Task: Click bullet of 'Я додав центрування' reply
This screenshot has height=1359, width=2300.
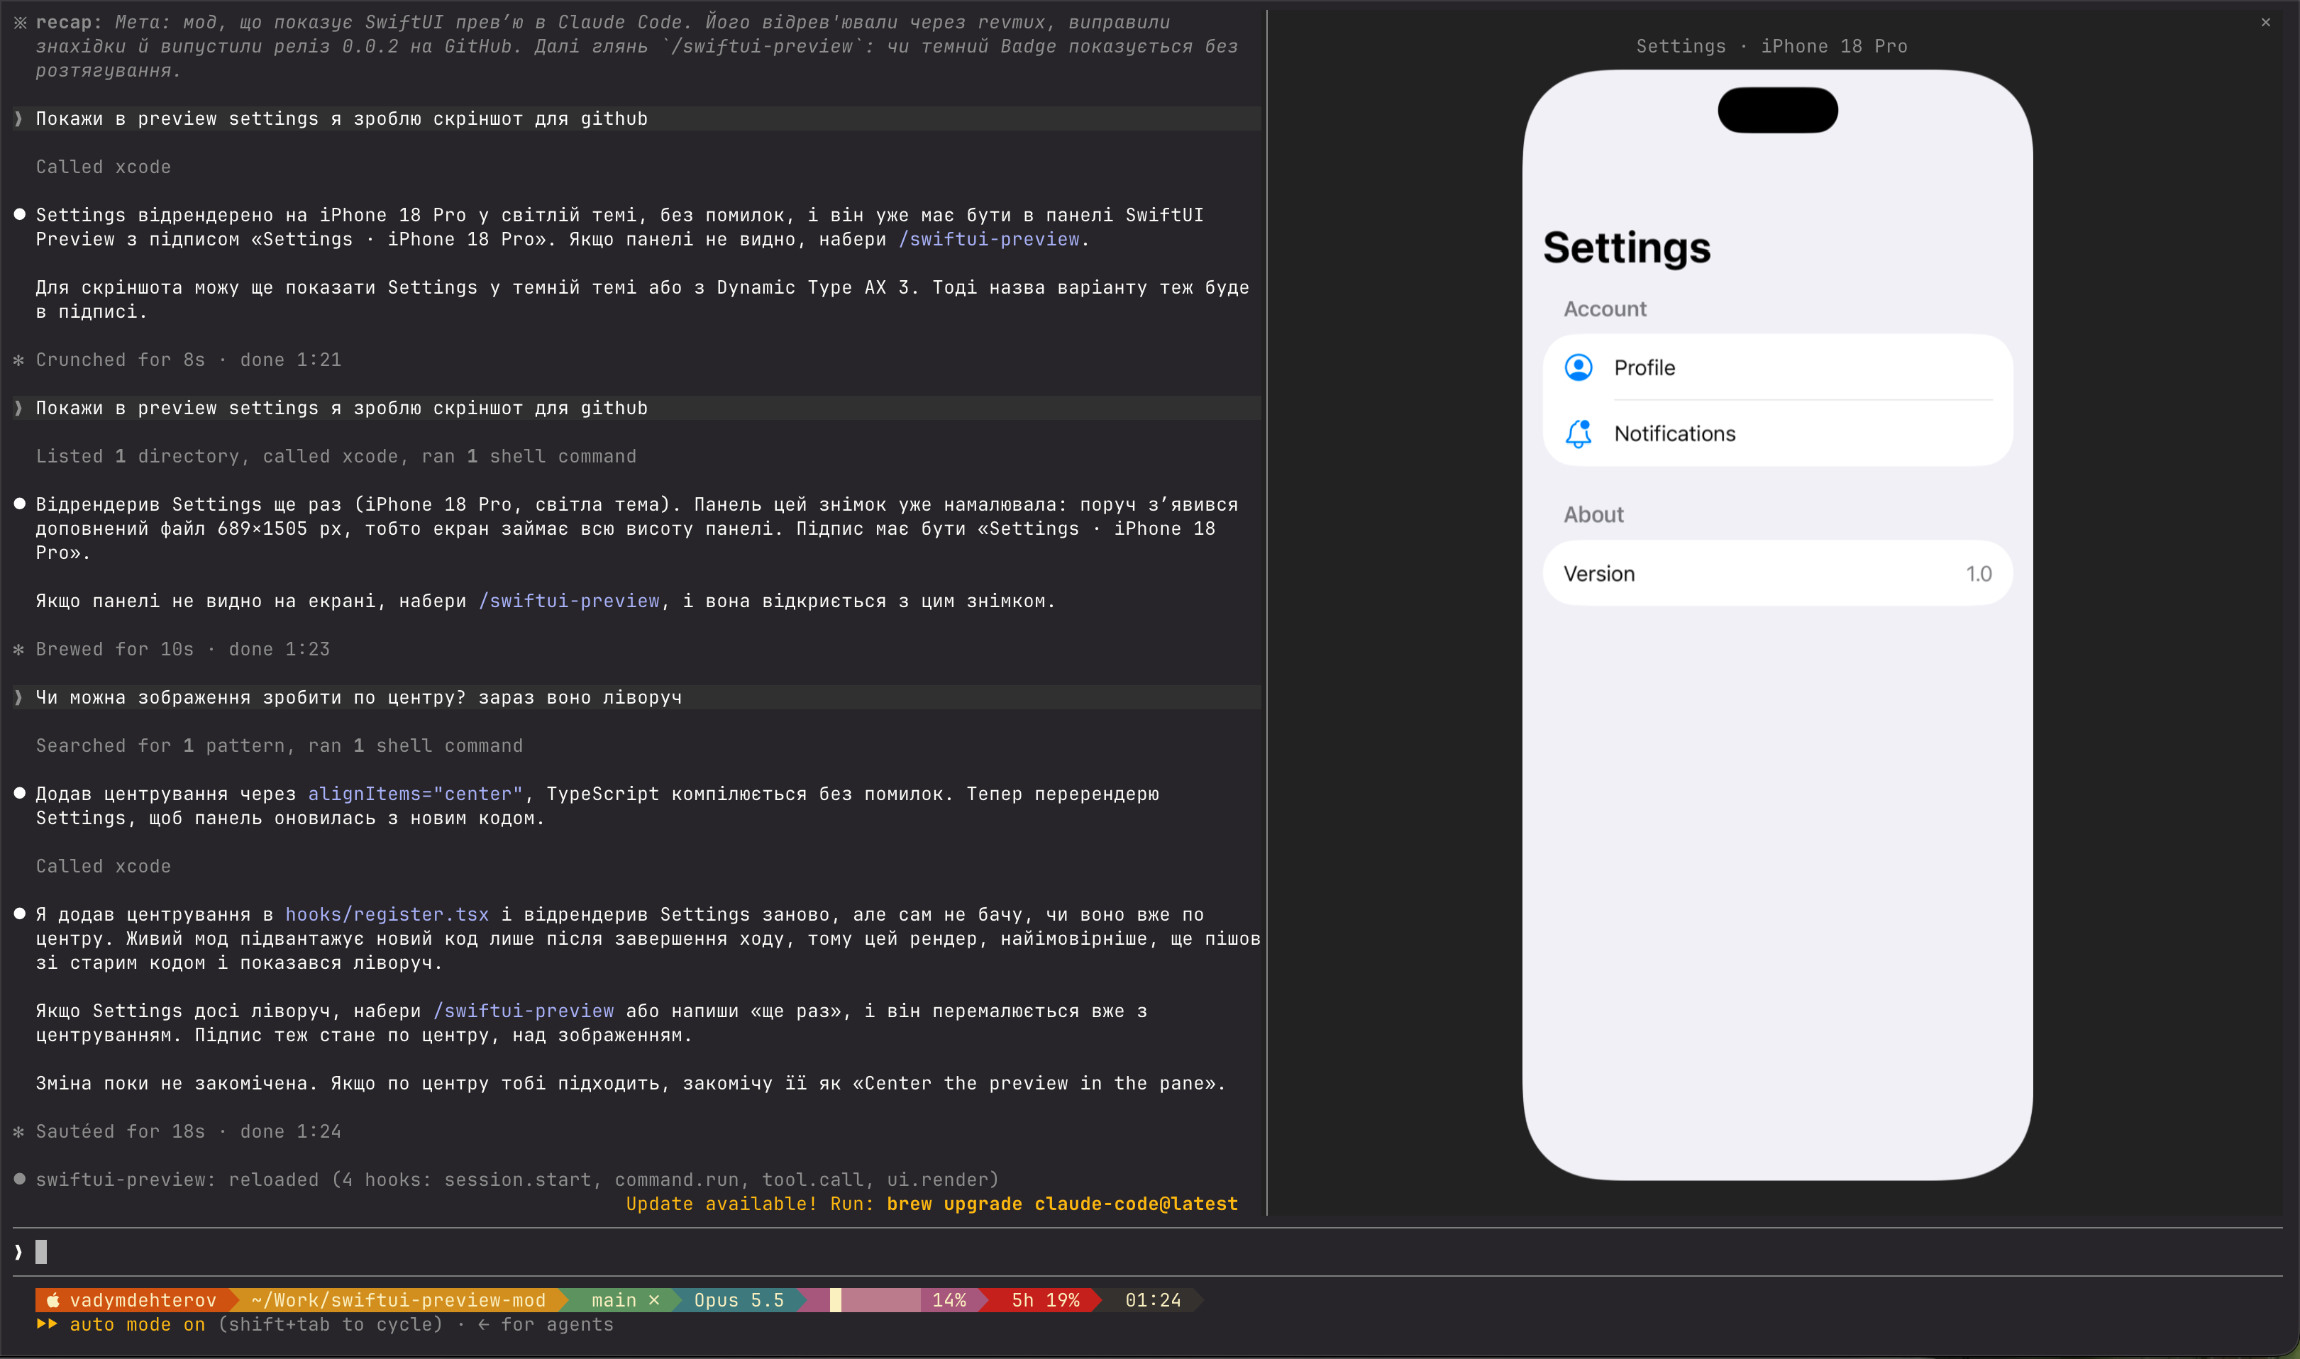Action: [x=19, y=913]
